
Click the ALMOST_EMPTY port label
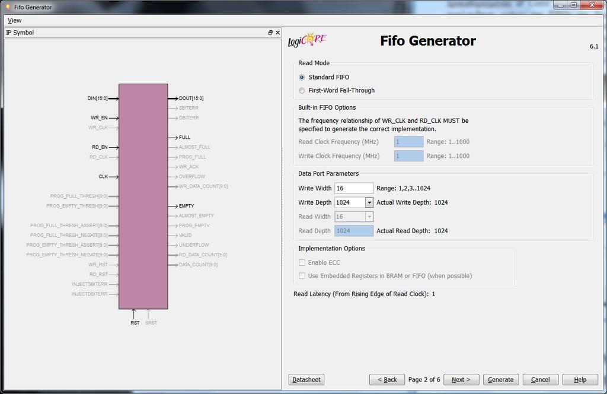[197, 216]
